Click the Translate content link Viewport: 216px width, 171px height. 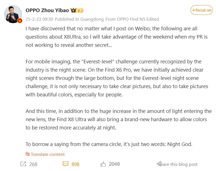tap(48, 154)
